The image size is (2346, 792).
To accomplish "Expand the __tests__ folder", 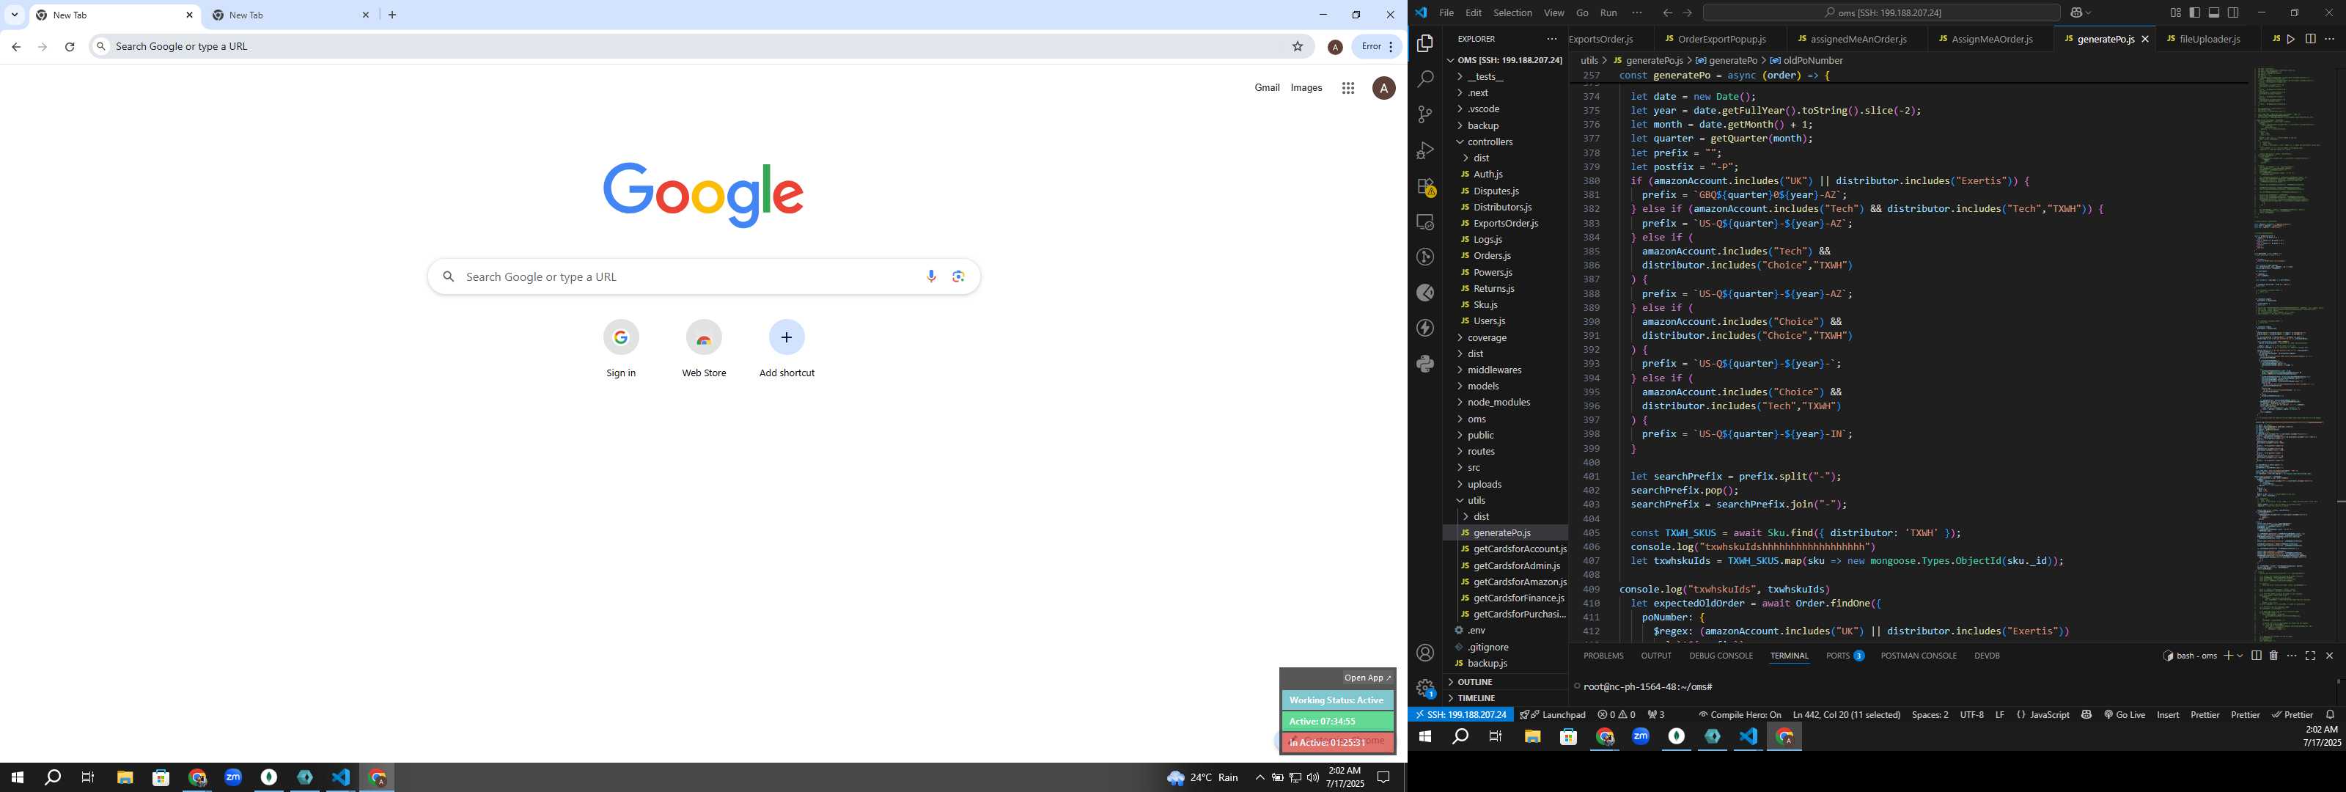I will [1485, 76].
